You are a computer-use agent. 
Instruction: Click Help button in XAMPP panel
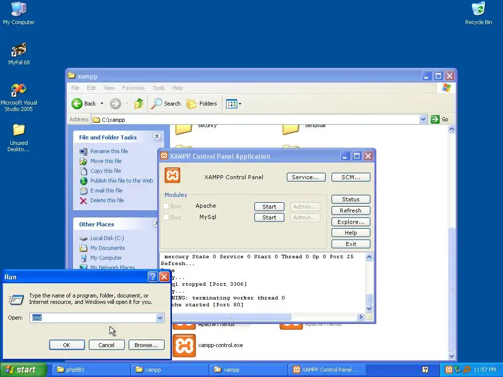click(351, 233)
